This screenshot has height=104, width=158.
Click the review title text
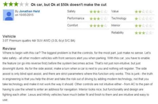pos(69,5)
